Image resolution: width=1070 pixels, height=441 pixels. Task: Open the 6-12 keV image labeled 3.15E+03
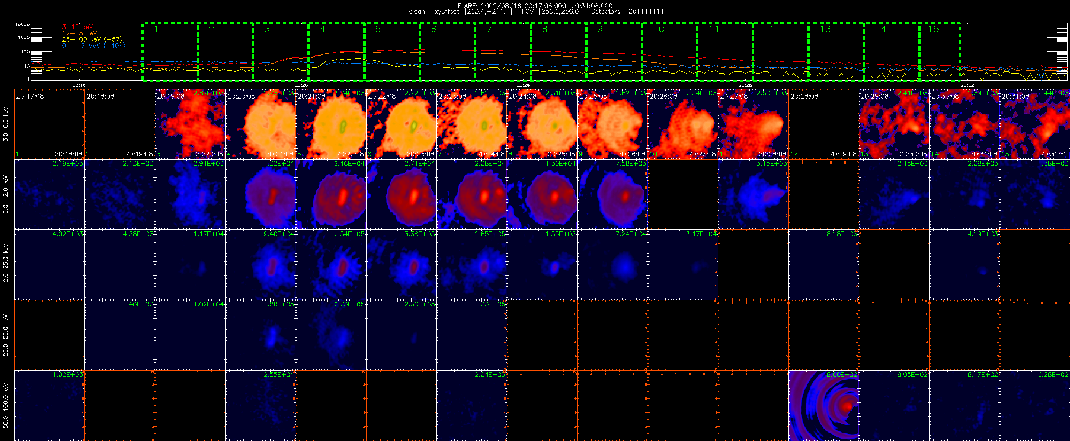coord(753,194)
